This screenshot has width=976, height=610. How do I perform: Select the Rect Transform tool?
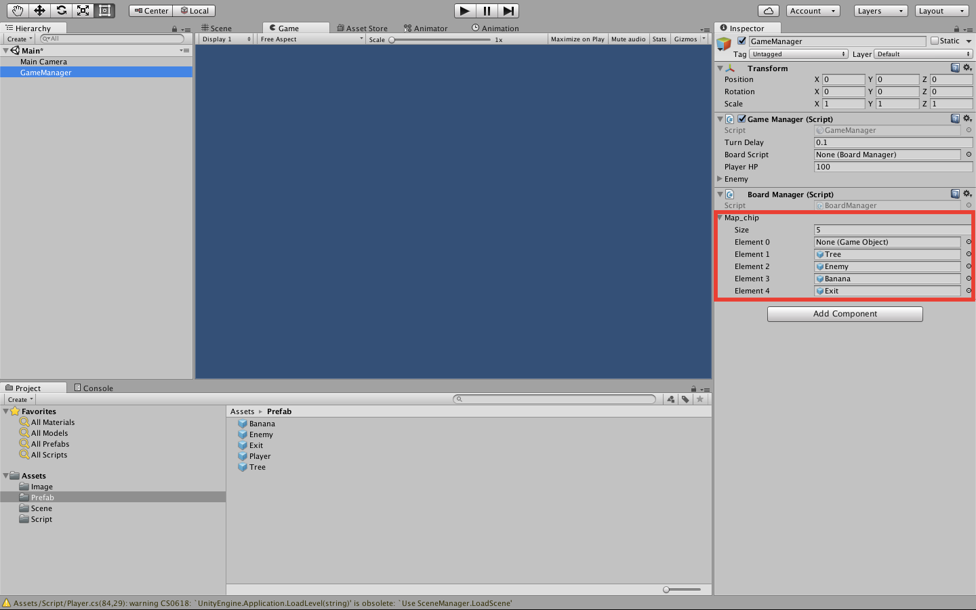pos(104,11)
